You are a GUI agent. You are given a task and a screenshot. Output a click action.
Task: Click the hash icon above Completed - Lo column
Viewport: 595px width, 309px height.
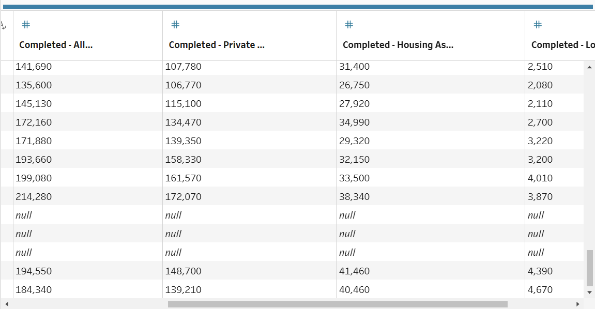[538, 24]
